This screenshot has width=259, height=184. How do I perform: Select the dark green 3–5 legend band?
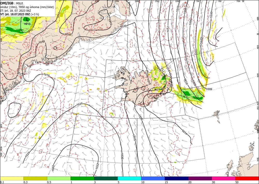click(x=106, y=178)
